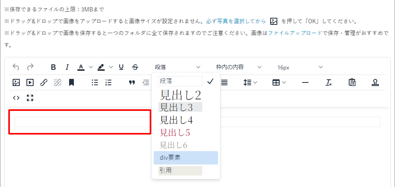Toggle bold formatting
This screenshot has width=395, height=187.
53,67
